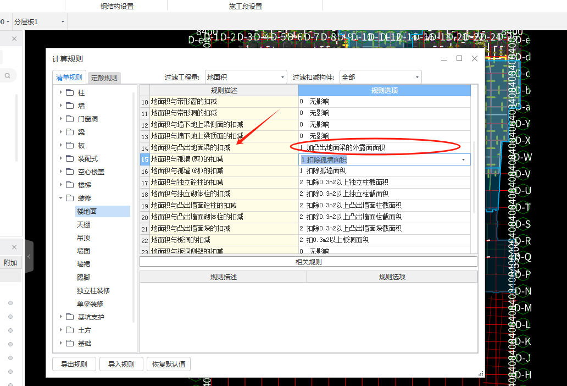The image size is (567, 386).
Task: Collapse the 装修 tree node
Action: pyautogui.click(x=61, y=198)
